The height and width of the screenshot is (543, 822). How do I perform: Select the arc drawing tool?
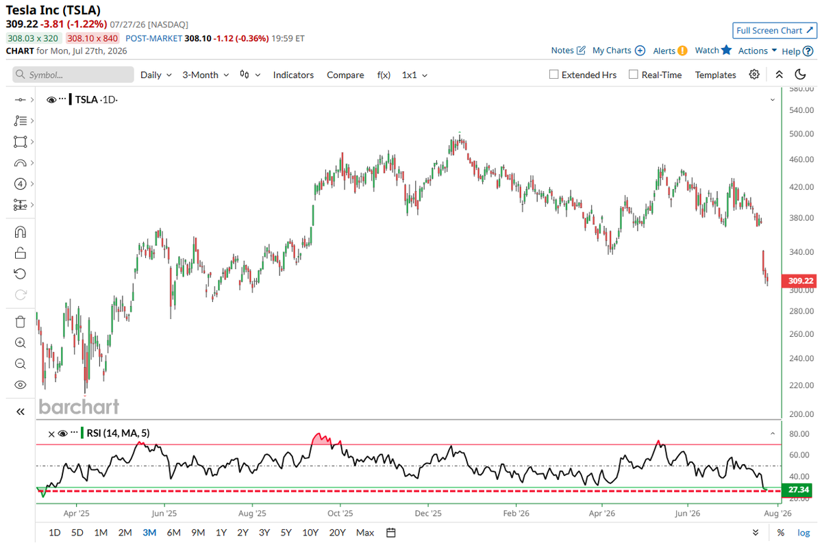(20, 163)
